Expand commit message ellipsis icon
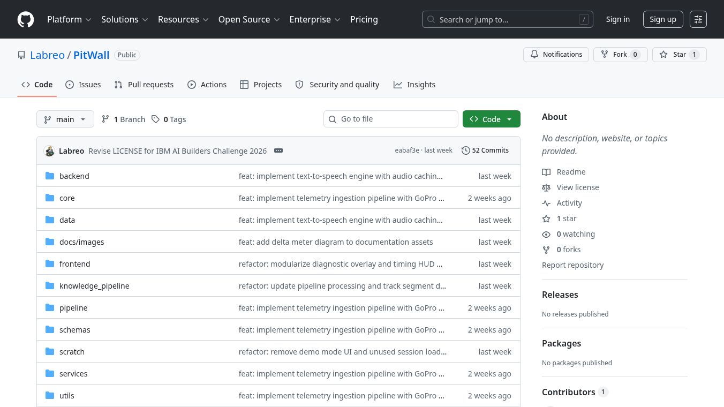The image size is (724, 407). pyautogui.click(x=278, y=150)
